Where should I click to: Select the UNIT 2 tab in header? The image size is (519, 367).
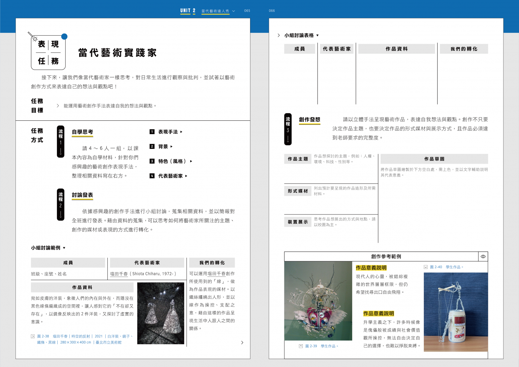188,11
